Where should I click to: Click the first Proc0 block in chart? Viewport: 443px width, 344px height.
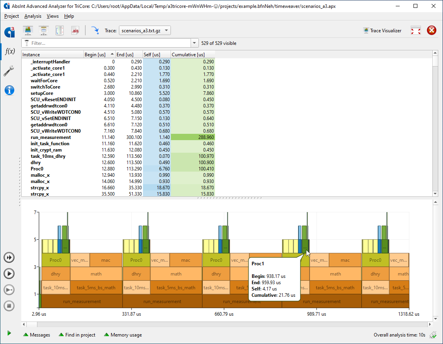[x=56, y=260]
